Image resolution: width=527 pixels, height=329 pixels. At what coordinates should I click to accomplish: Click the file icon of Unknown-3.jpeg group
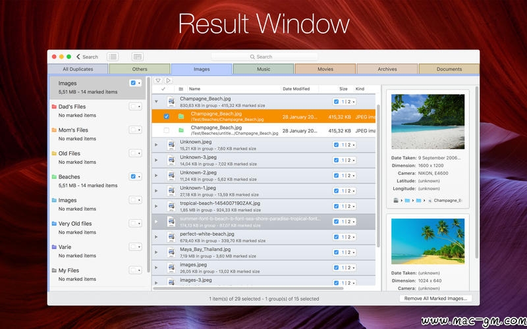click(x=171, y=160)
